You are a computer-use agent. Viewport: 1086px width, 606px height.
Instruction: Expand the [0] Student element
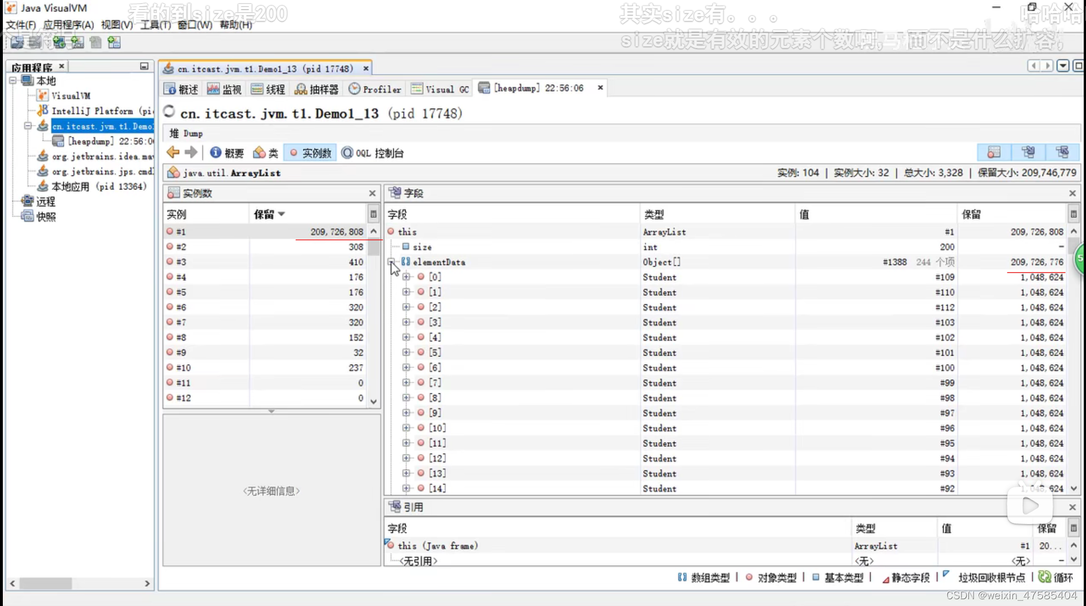pos(406,277)
